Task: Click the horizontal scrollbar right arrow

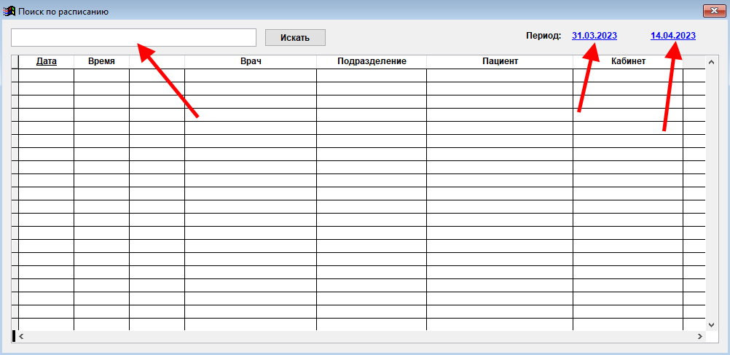Action: point(699,336)
